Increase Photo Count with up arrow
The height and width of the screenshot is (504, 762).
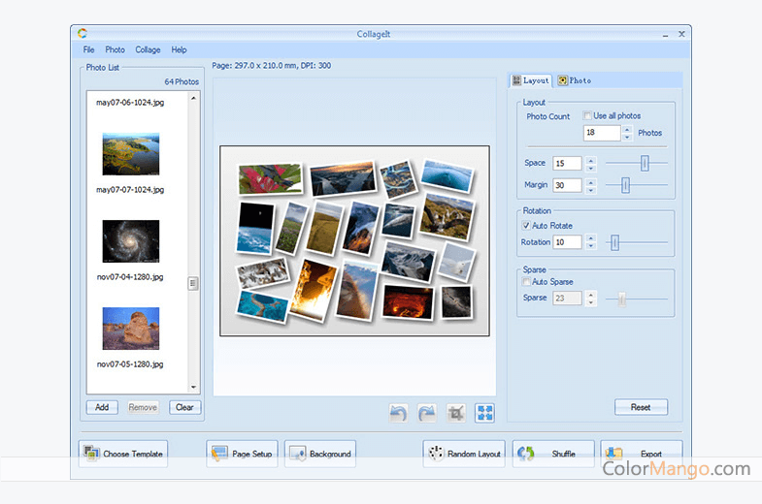pyautogui.click(x=627, y=129)
